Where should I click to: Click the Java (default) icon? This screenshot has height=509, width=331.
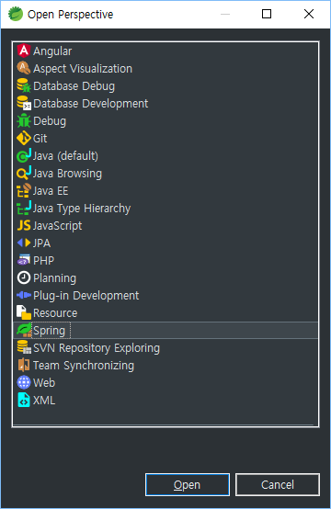coord(24,156)
